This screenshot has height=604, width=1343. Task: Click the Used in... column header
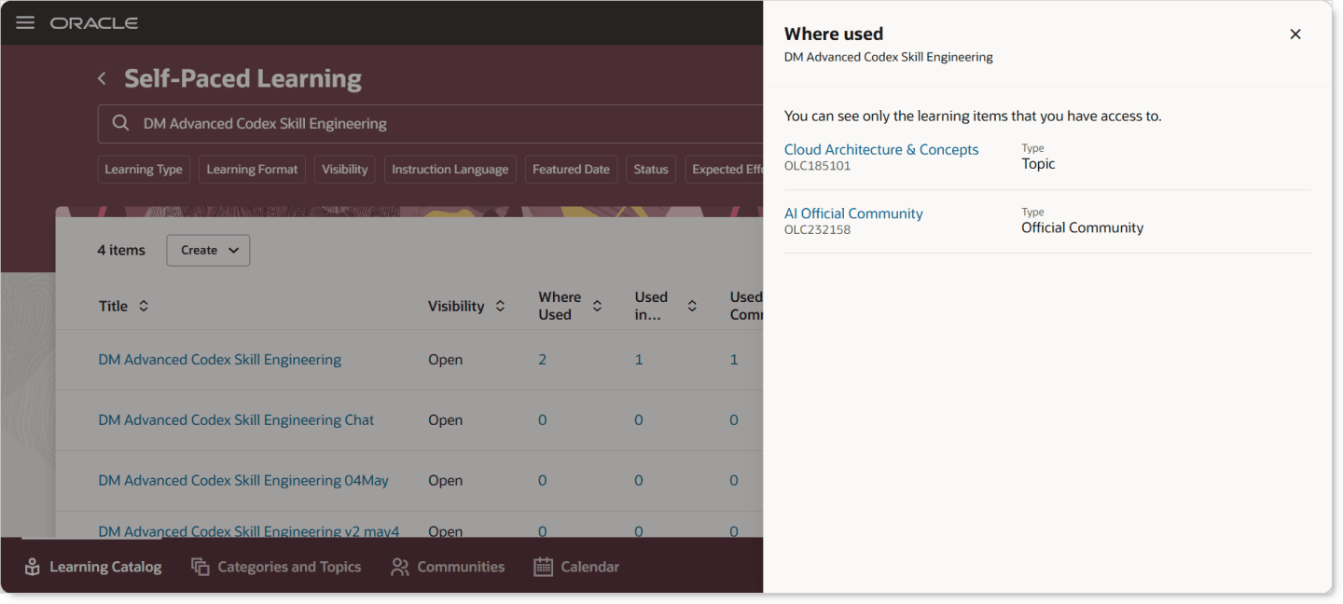[x=651, y=306]
